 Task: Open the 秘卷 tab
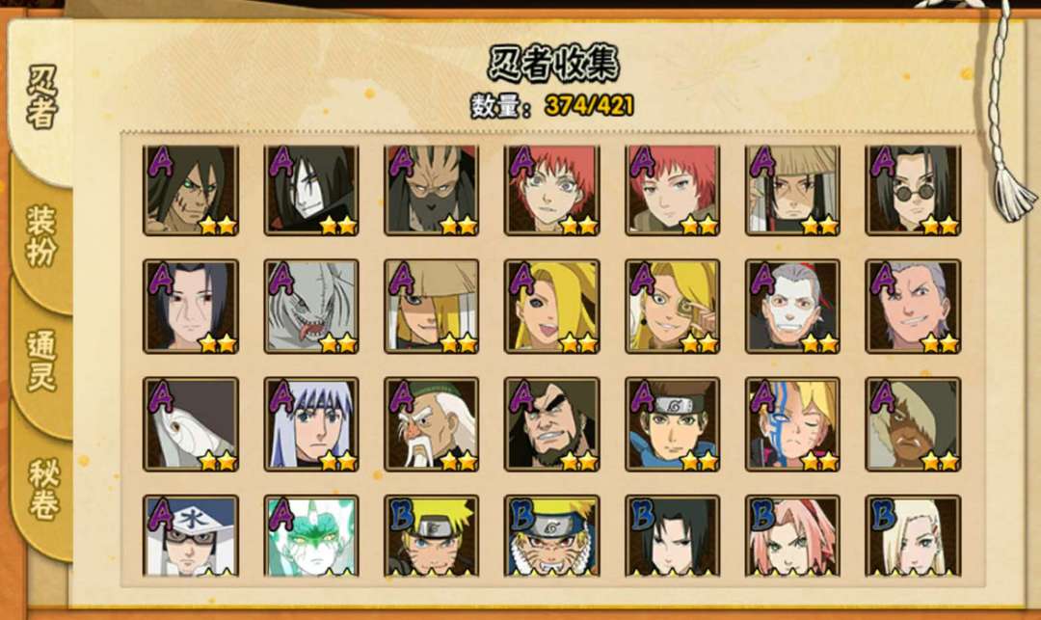41,488
